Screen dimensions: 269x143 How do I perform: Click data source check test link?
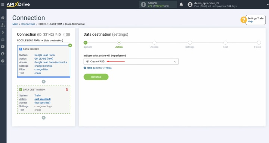pyautogui.click(x=38, y=73)
